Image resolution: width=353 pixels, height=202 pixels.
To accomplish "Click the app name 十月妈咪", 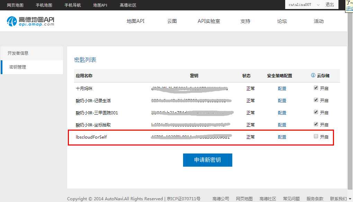I will pyautogui.click(x=84, y=88).
